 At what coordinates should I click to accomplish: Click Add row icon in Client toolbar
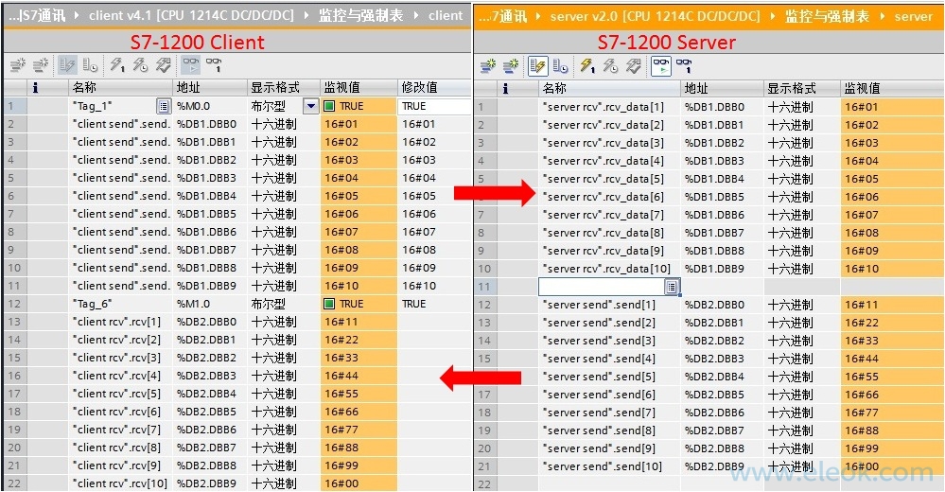click(41, 65)
